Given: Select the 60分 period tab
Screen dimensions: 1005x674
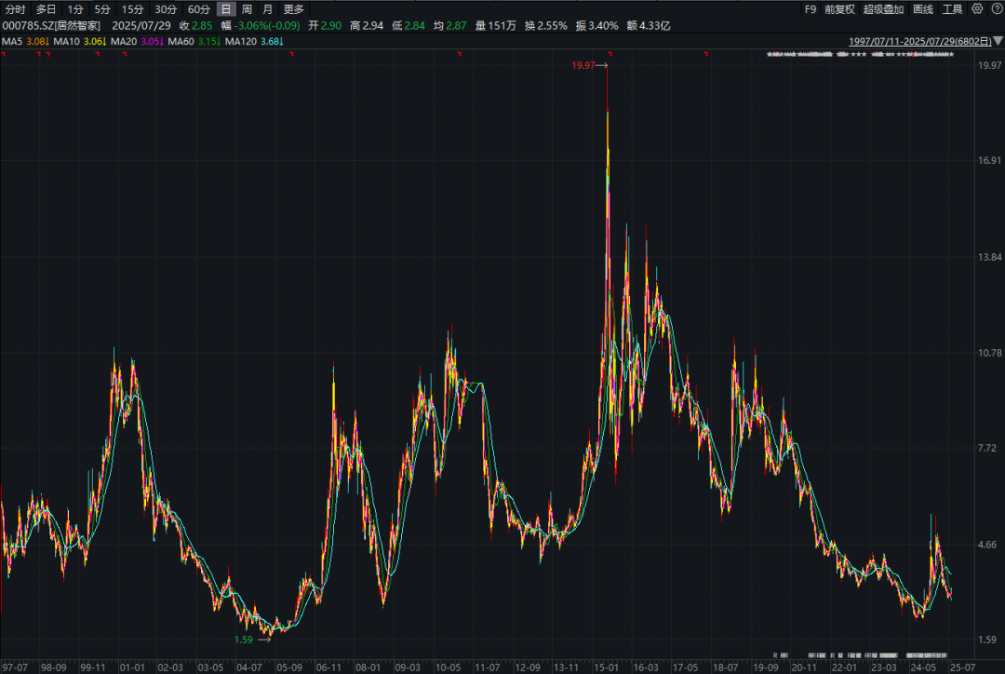Looking at the screenshot, I should [x=199, y=9].
